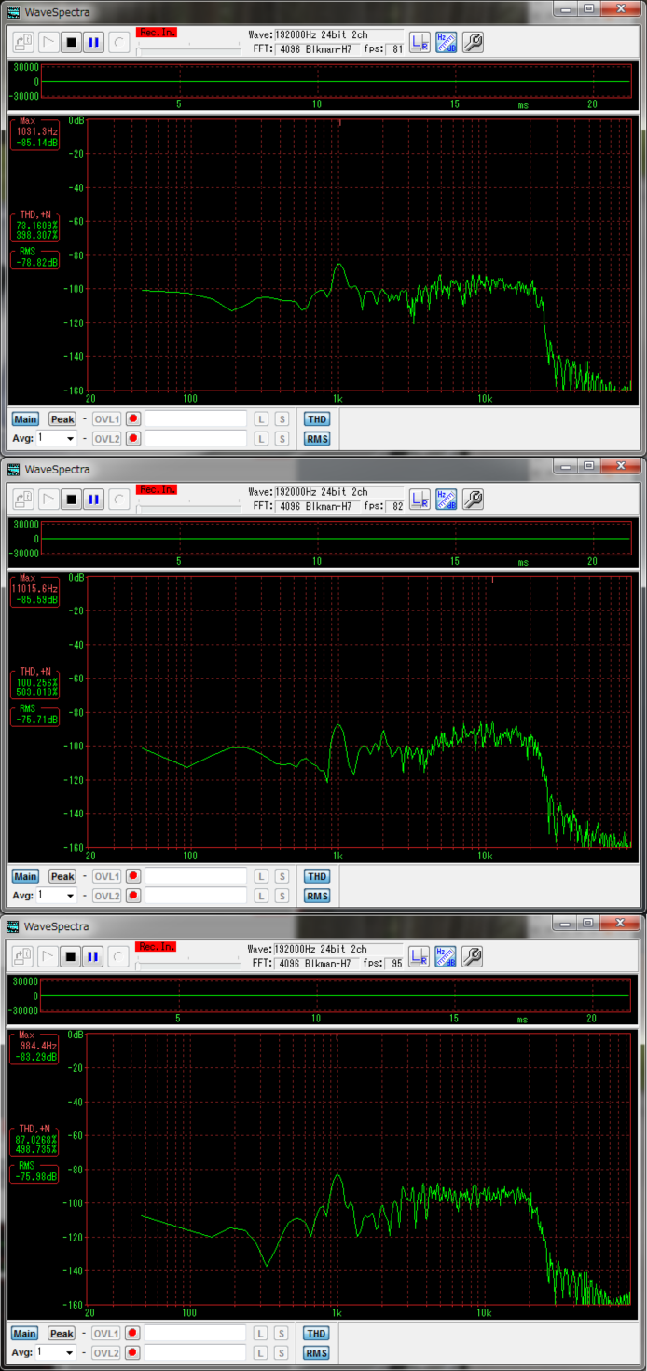Image resolution: width=647 pixels, height=1371 pixels.
Task: Click the OVL1 record dot, 1031.3Hz window
Action: coord(133,419)
